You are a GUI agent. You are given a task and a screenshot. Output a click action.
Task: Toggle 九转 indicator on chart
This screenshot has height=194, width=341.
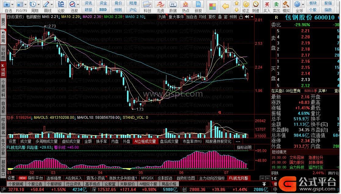162,17
